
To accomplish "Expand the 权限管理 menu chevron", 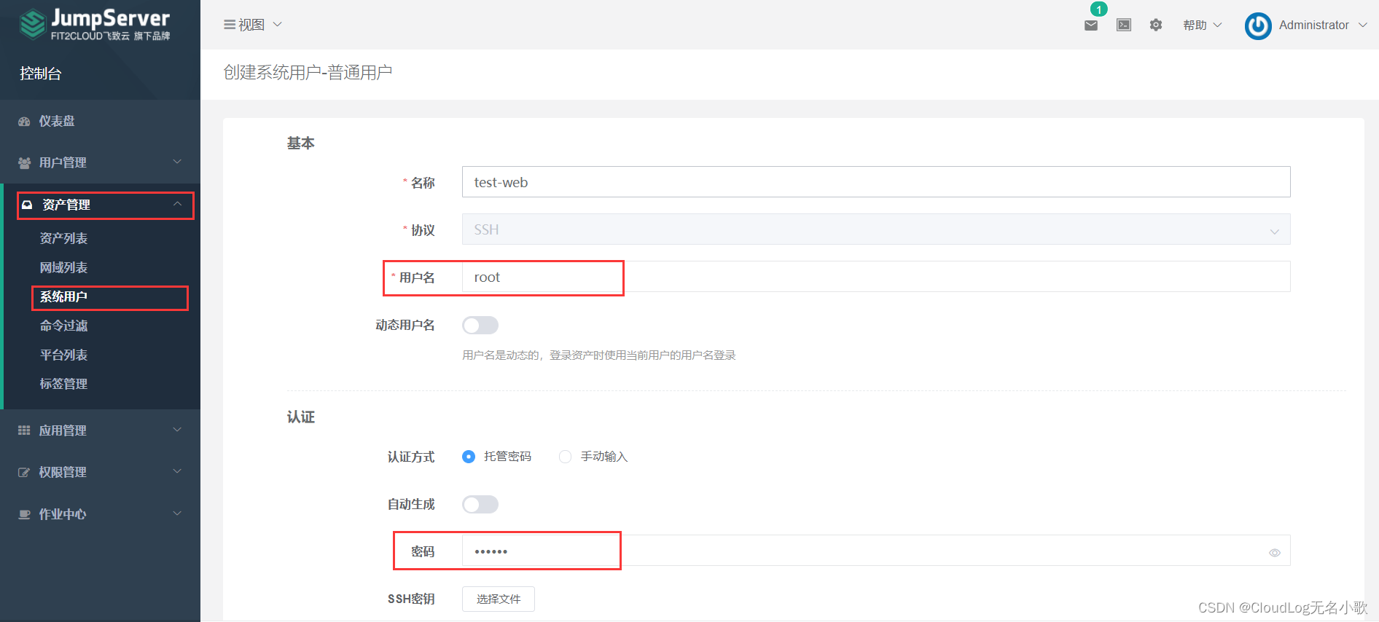I will click(177, 471).
